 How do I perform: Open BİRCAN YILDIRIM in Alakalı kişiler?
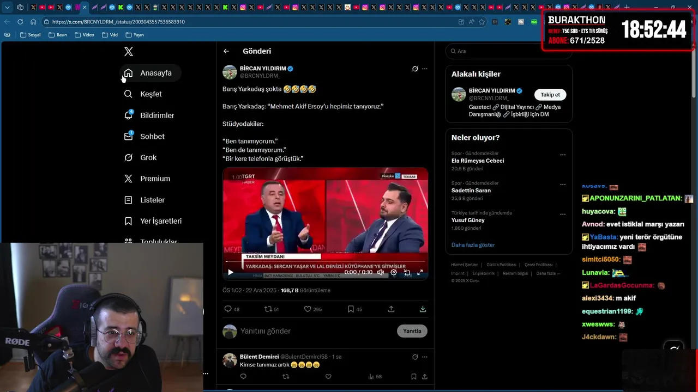491,91
